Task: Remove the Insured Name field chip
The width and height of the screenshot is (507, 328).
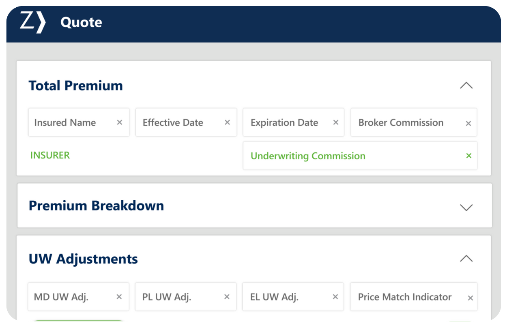Action: tap(120, 122)
